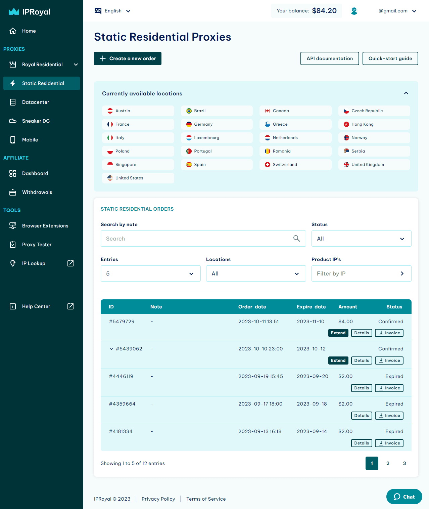Screen dimensions: 429x509
Task: Click the affiliate Dashboard grid icon
Action: coord(13,173)
